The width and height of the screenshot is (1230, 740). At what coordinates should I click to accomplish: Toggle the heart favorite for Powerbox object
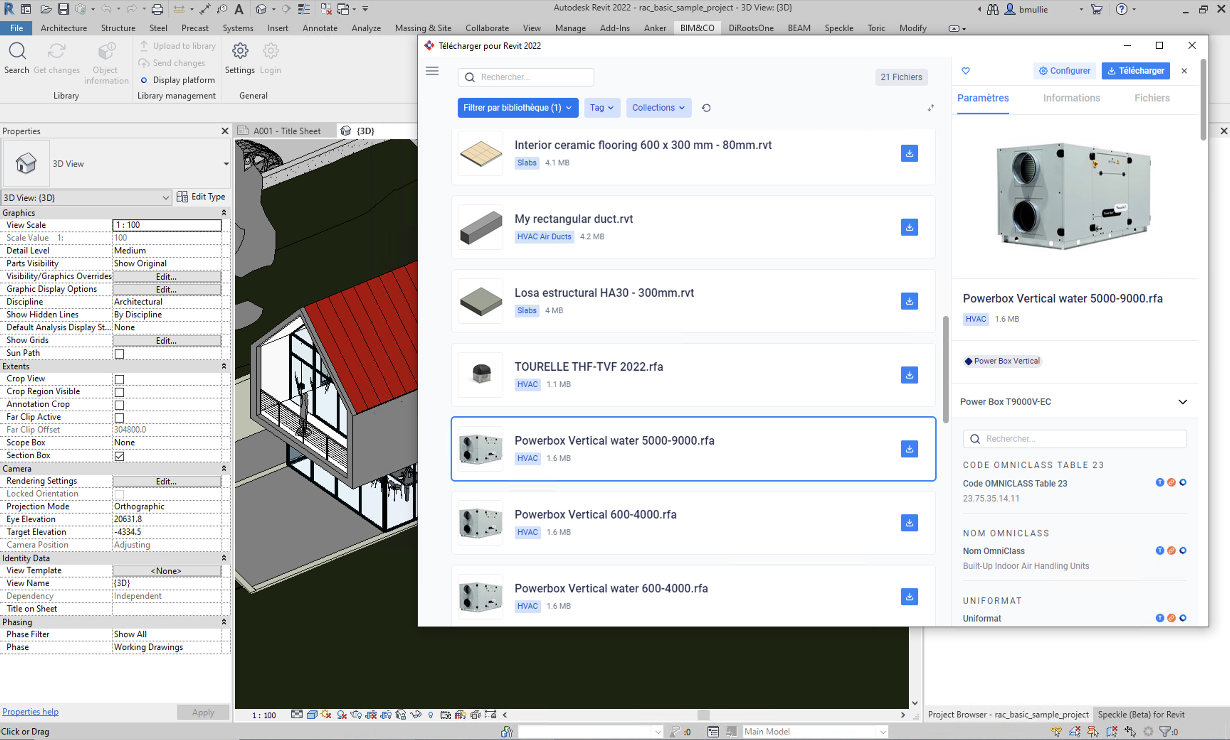966,71
